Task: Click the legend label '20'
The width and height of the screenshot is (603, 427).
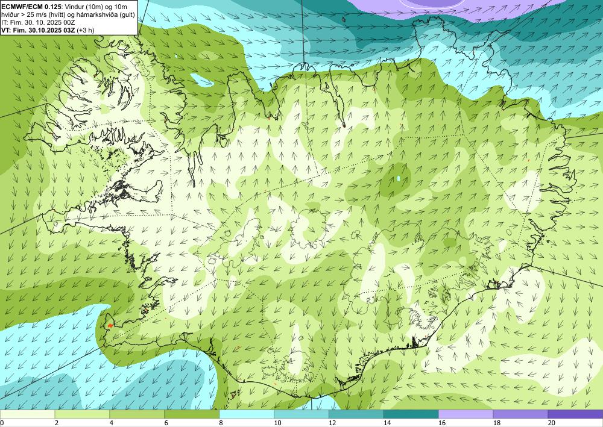Action: (552, 423)
